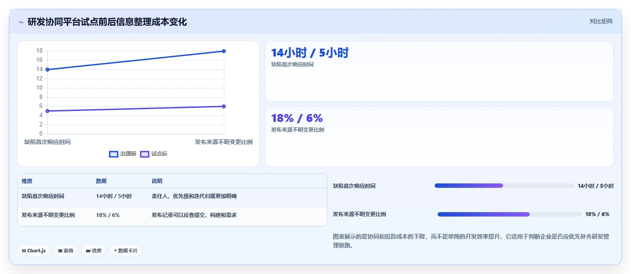Click the 对比矩阵 label in header
The height and width of the screenshot is (274, 631).
coord(601,21)
